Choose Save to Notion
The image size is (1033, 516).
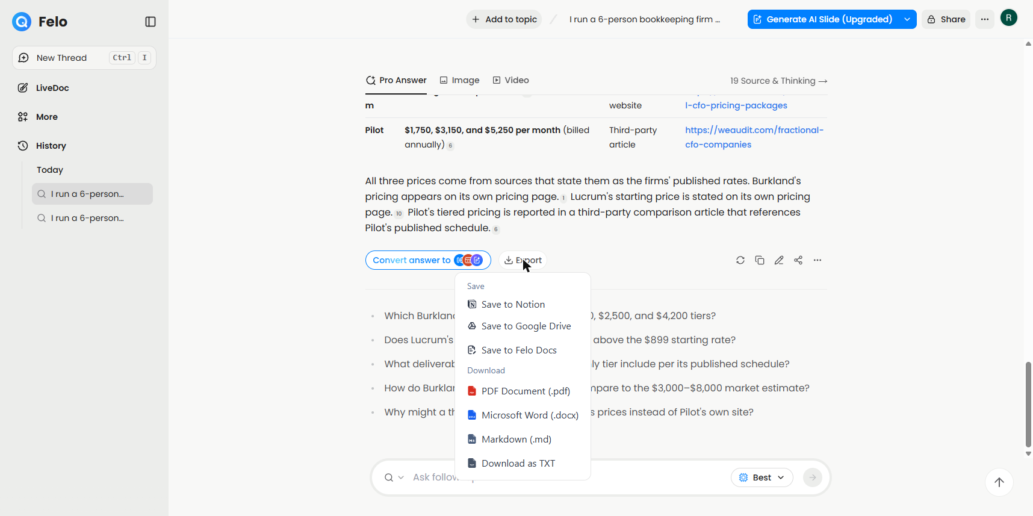(523, 305)
